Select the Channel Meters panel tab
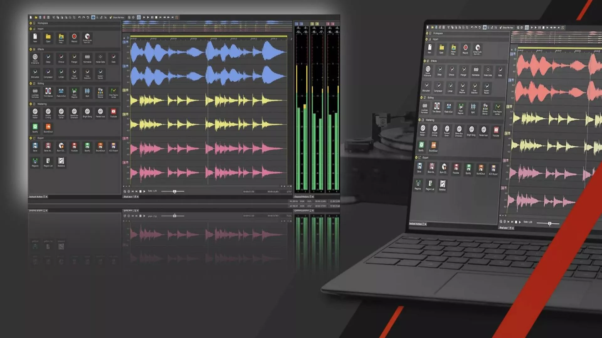 point(301,197)
